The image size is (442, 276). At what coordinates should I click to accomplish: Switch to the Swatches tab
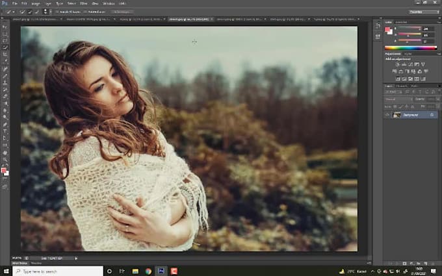402,21
